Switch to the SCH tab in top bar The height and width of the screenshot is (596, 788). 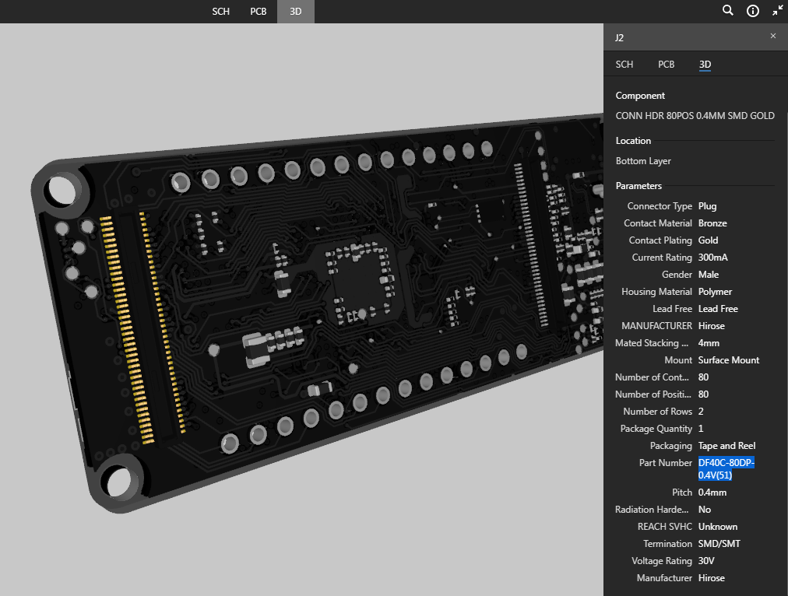(220, 12)
